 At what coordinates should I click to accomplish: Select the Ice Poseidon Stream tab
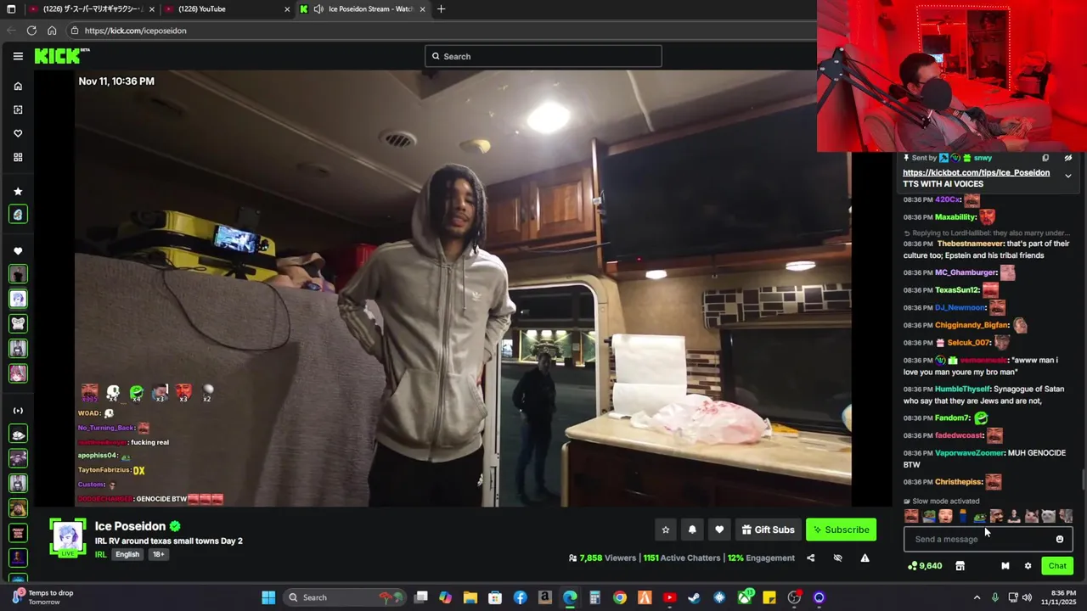363,9
